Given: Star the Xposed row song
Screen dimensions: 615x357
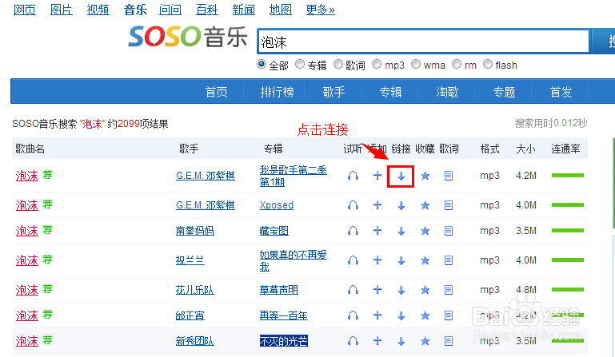Looking at the screenshot, I should (425, 205).
